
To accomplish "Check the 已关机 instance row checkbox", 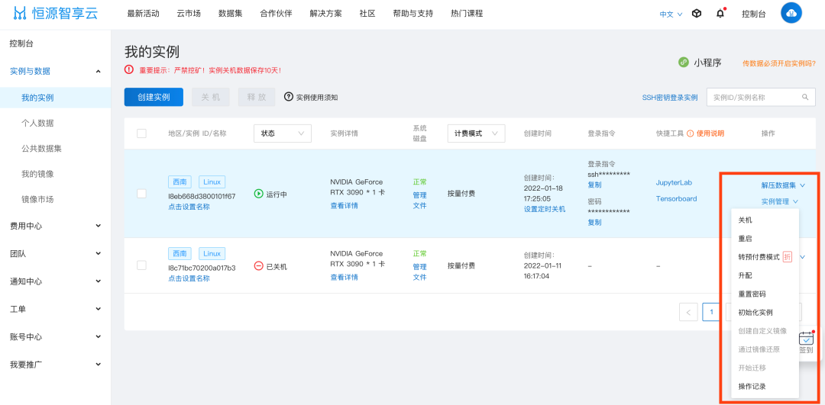I will (141, 265).
